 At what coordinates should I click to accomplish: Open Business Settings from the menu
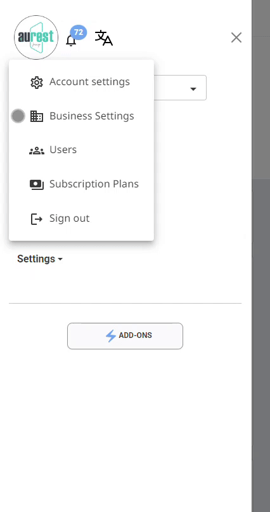81,116
